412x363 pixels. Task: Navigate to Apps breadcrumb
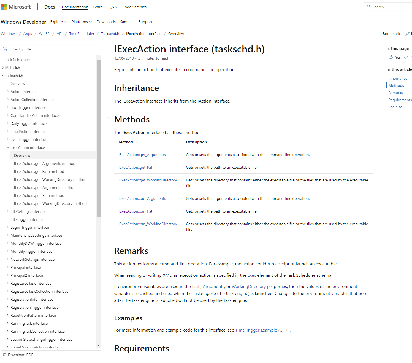28,34
